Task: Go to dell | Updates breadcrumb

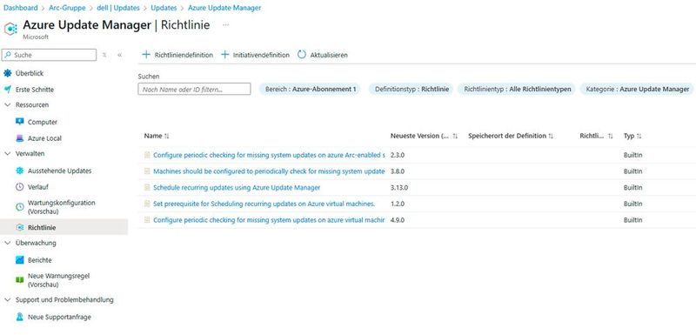Action: [x=118, y=8]
